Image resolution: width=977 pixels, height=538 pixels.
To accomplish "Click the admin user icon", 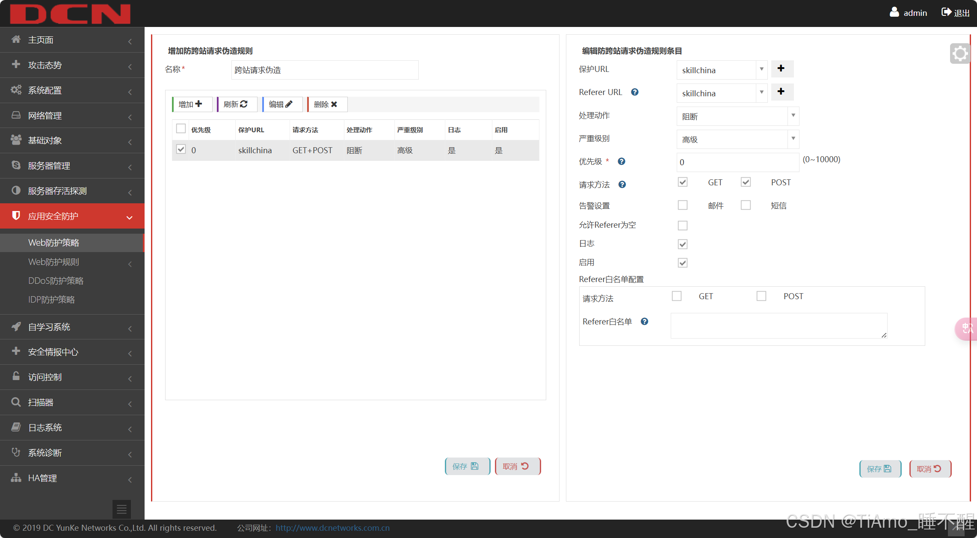I will tap(894, 12).
